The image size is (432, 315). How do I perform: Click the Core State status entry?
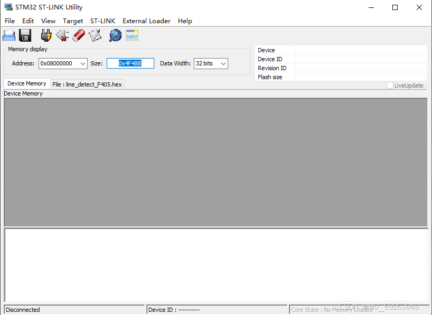coord(358,310)
